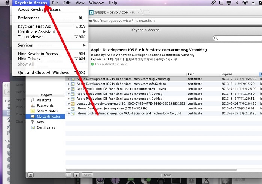Expand the iPhone Developer junheng chen certificate
Screen dimensions: 262x184
68,108
